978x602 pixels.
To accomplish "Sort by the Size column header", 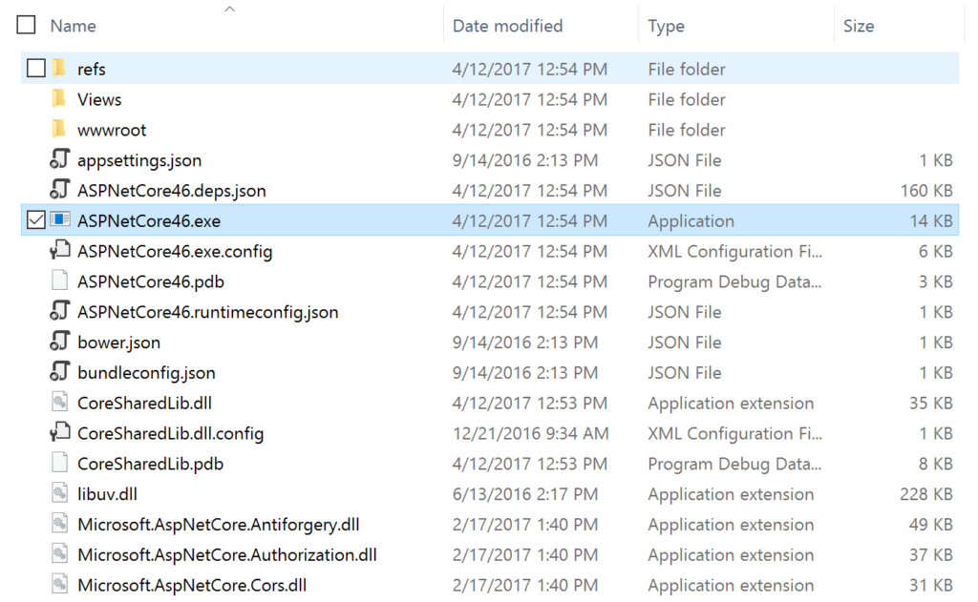I will point(859,26).
